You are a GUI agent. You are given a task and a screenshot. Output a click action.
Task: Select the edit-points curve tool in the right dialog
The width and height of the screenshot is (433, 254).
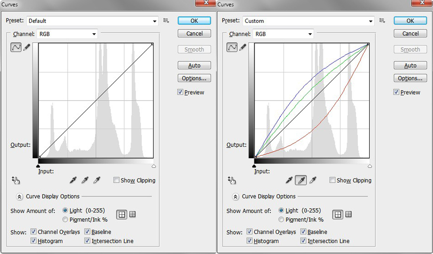pos(232,47)
